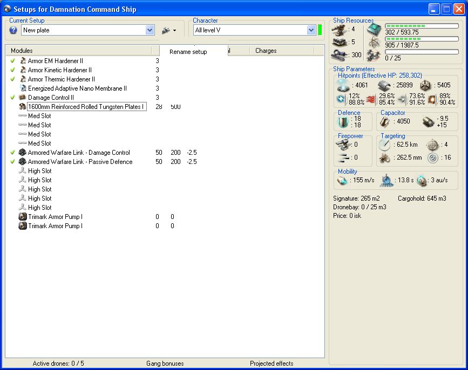
Task: Click the powergrid resource icon
Action: (374, 42)
